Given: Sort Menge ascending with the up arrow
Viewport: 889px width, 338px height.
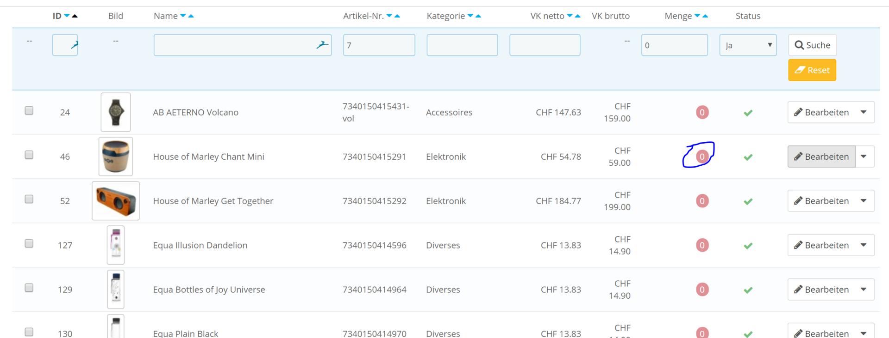Looking at the screenshot, I should tap(705, 16).
